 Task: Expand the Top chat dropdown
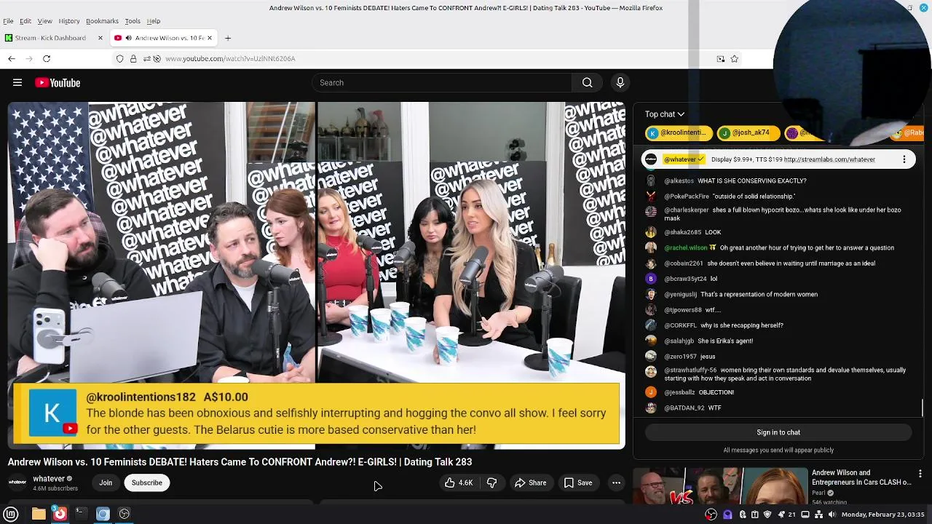pyautogui.click(x=664, y=114)
